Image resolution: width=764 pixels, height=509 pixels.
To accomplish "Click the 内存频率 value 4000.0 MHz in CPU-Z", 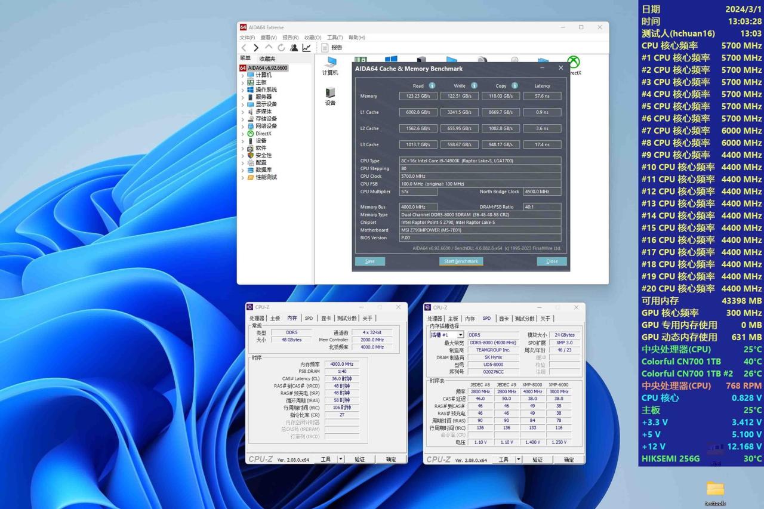I will point(342,364).
